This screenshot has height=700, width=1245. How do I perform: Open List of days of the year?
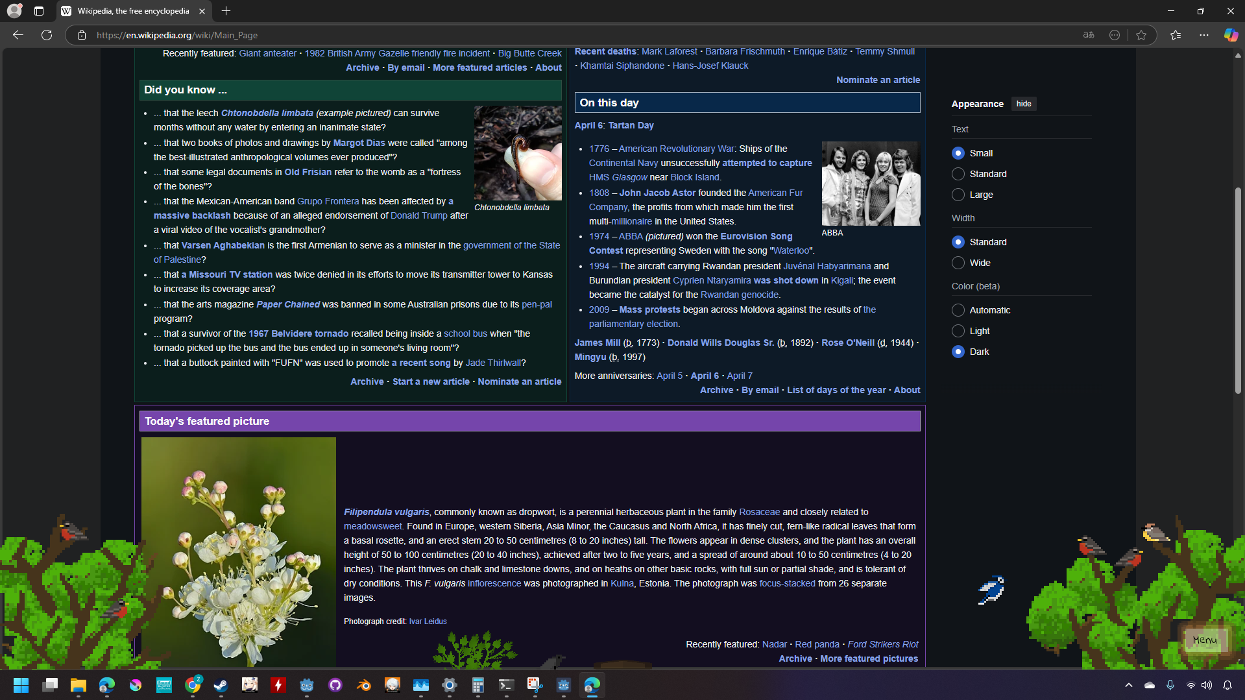coord(836,390)
